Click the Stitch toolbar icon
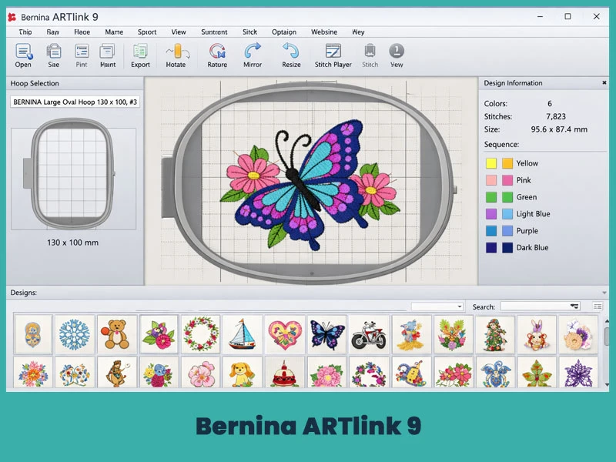Screen dimensions: 616x462 [370, 52]
